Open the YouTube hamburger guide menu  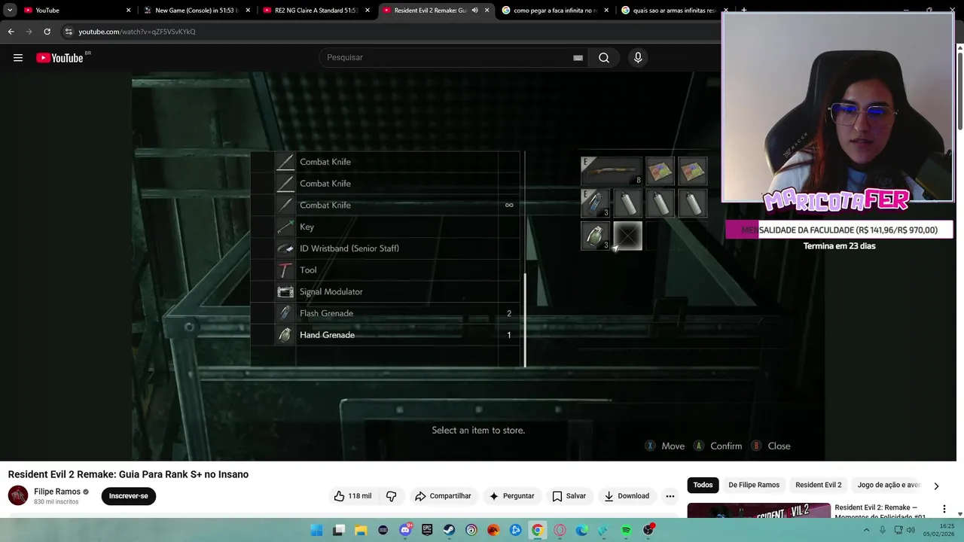coord(18,58)
